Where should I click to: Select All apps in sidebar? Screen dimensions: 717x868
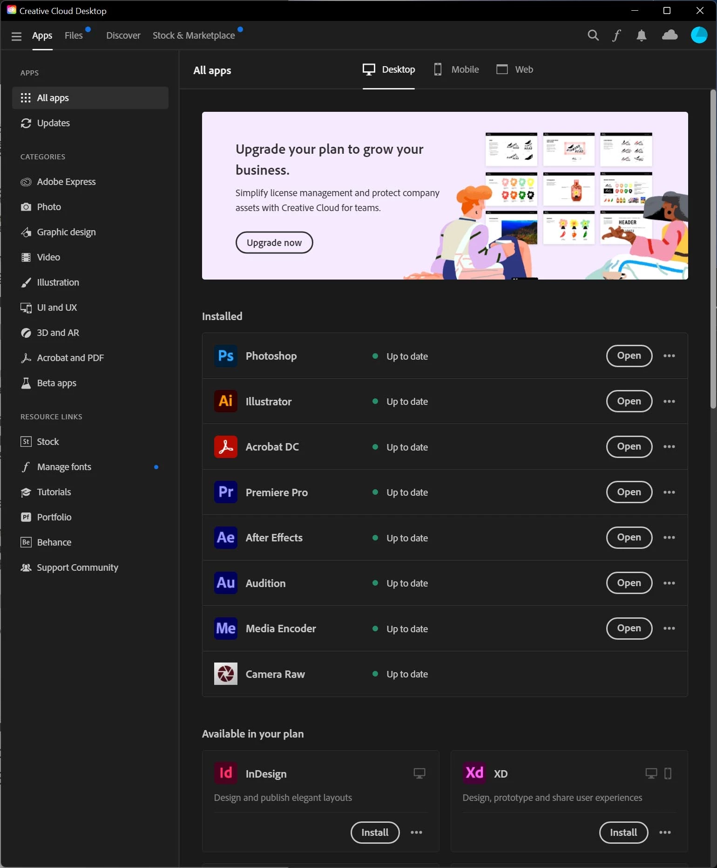90,98
